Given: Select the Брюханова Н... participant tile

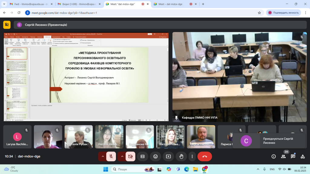Looking at the screenshot, I should (x=140, y=137).
